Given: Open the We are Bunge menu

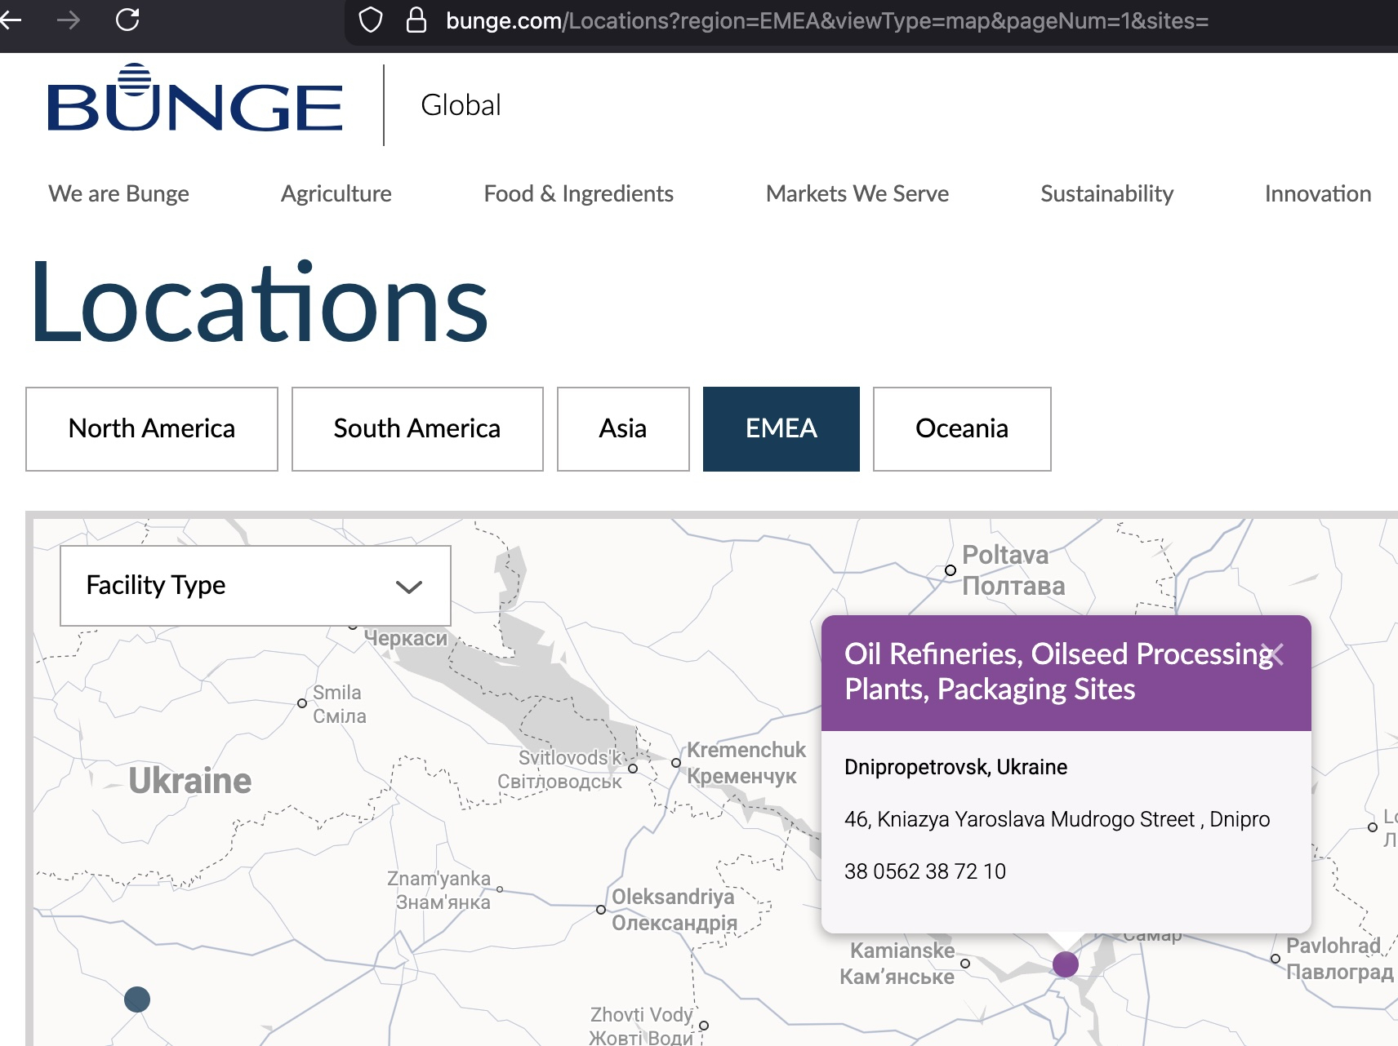Looking at the screenshot, I should coord(119,194).
